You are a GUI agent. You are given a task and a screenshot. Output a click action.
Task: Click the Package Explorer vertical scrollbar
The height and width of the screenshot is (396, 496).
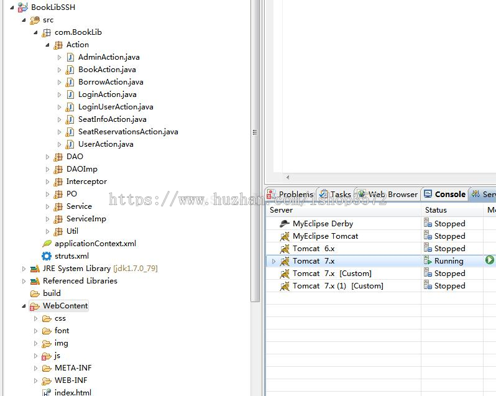255,150
